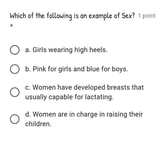The image size is (163, 144).
Task: Pick the option d radio about raising children
Action: tap(15, 119)
